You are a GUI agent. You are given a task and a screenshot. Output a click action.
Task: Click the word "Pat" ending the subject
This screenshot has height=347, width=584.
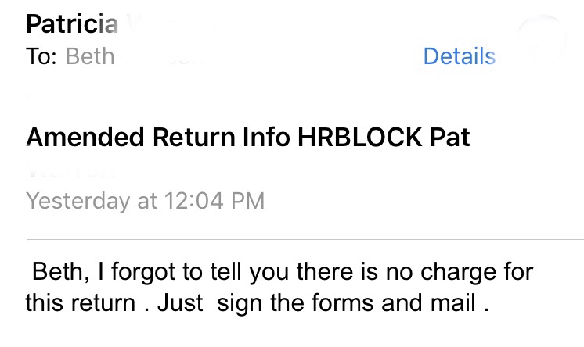click(450, 138)
